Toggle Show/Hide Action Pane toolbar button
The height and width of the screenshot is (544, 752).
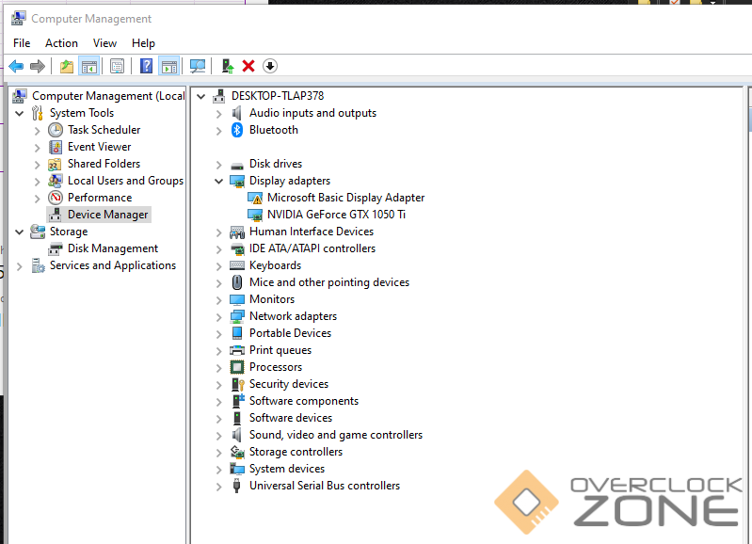coord(169,66)
